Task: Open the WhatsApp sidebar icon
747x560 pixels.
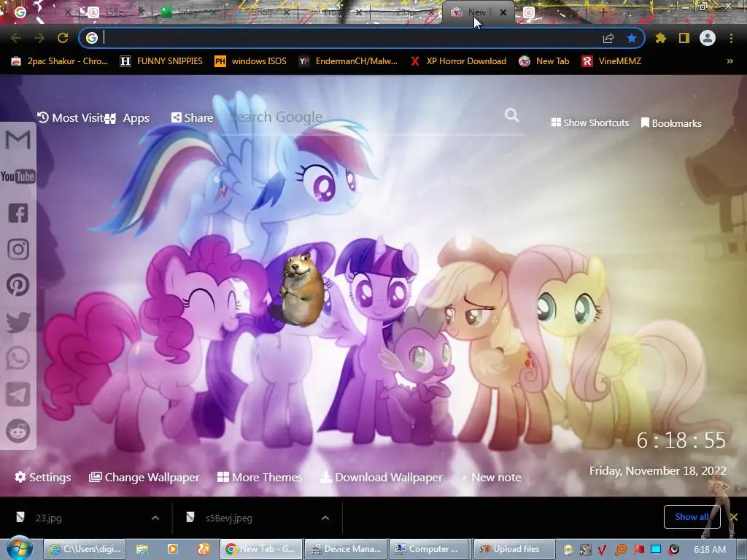Action: pos(18,358)
